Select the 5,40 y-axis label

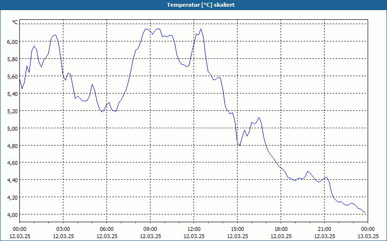(x=13, y=94)
